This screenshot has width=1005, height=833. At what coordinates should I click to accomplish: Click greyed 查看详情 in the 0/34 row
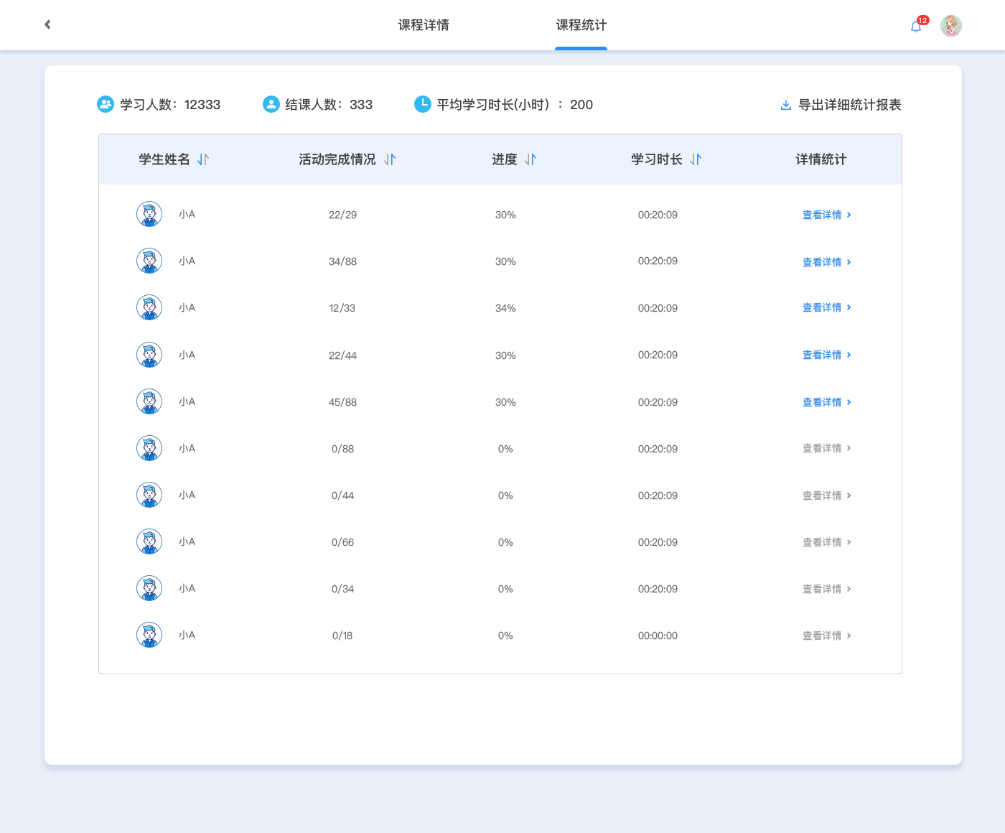pos(827,589)
